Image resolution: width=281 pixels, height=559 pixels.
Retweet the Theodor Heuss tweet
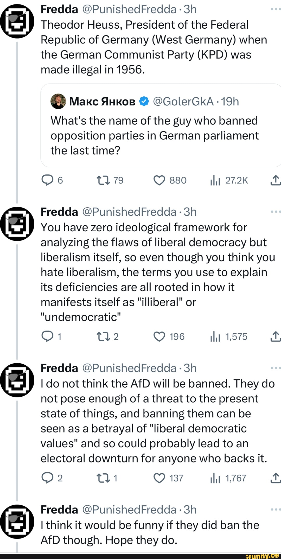point(104,180)
